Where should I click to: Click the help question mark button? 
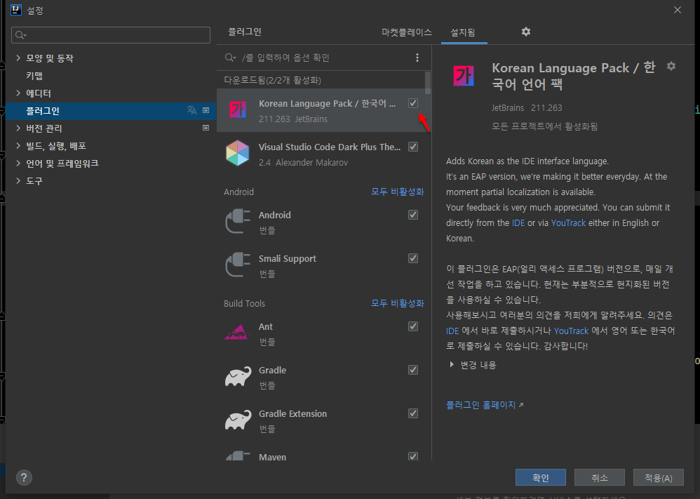pyautogui.click(x=24, y=477)
